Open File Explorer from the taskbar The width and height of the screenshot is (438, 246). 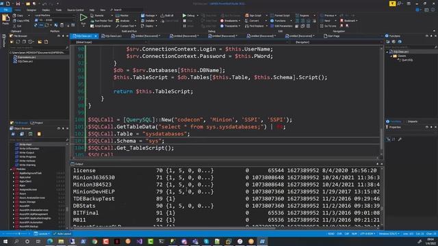[61, 241]
